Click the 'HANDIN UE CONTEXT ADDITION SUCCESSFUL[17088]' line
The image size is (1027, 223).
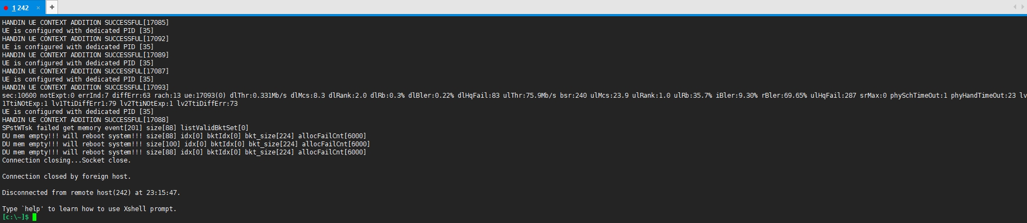point(85,120)
